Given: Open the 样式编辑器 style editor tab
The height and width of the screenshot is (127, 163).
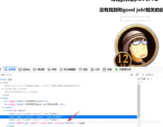Looking at the screenshot, I should [x=68, y=70].
